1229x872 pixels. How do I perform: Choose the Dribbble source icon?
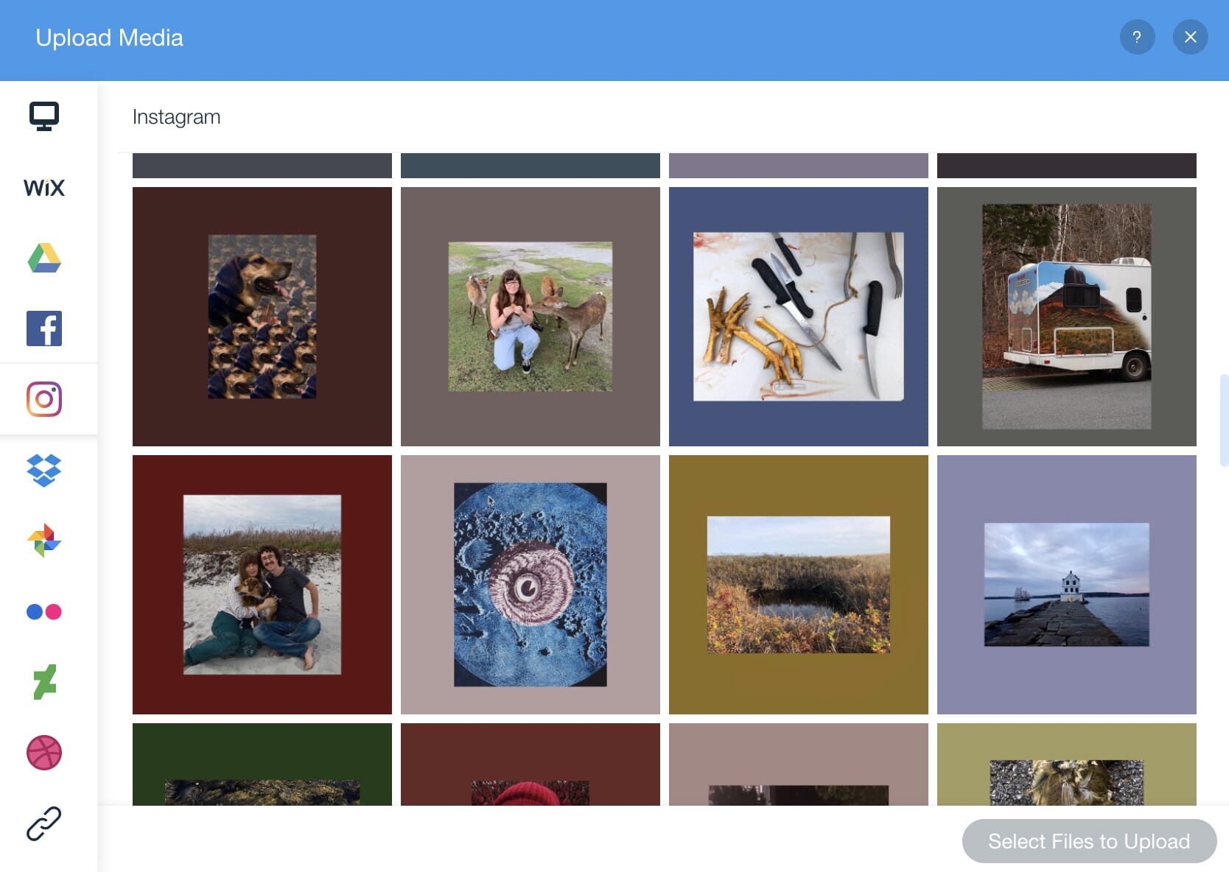[44, 753]
